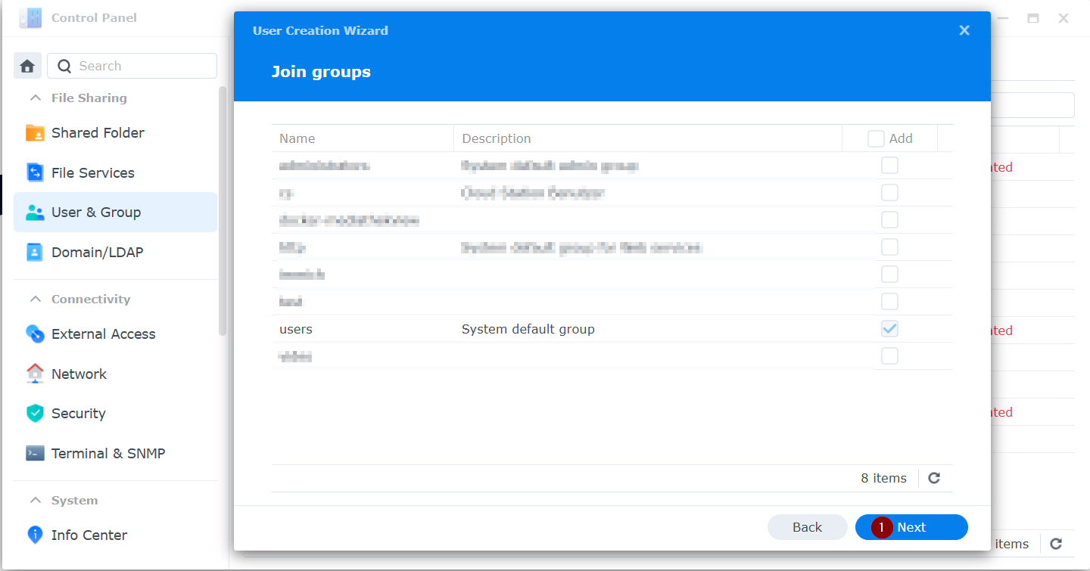This screenshot has width=1090, height=571.
Task: Open File Services sidebar icon
Action: coord(35,172)
